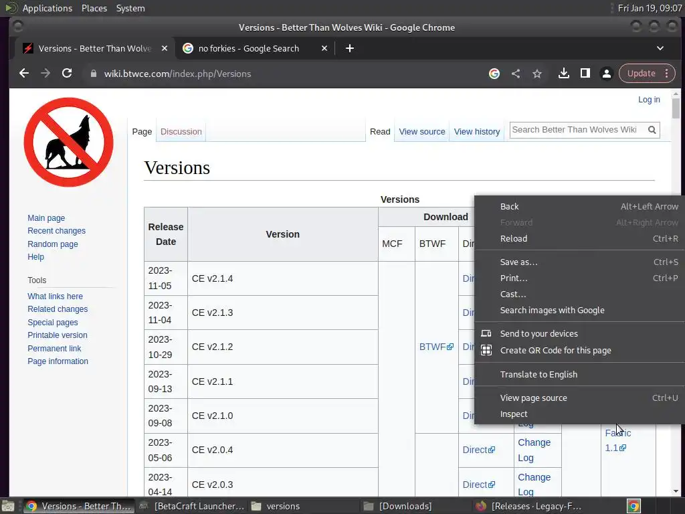Select Versions Better Than Wolves tab
Screen dimensions: 685x514
[94, 48]
